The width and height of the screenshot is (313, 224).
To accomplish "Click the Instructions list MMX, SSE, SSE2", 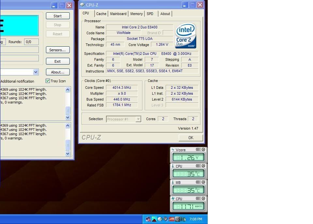I will (x=152, y=71).
